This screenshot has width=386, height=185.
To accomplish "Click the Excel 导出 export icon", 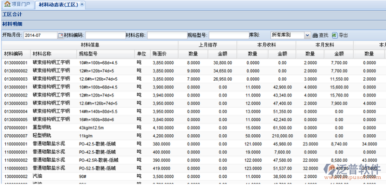I will pos(334,35).
